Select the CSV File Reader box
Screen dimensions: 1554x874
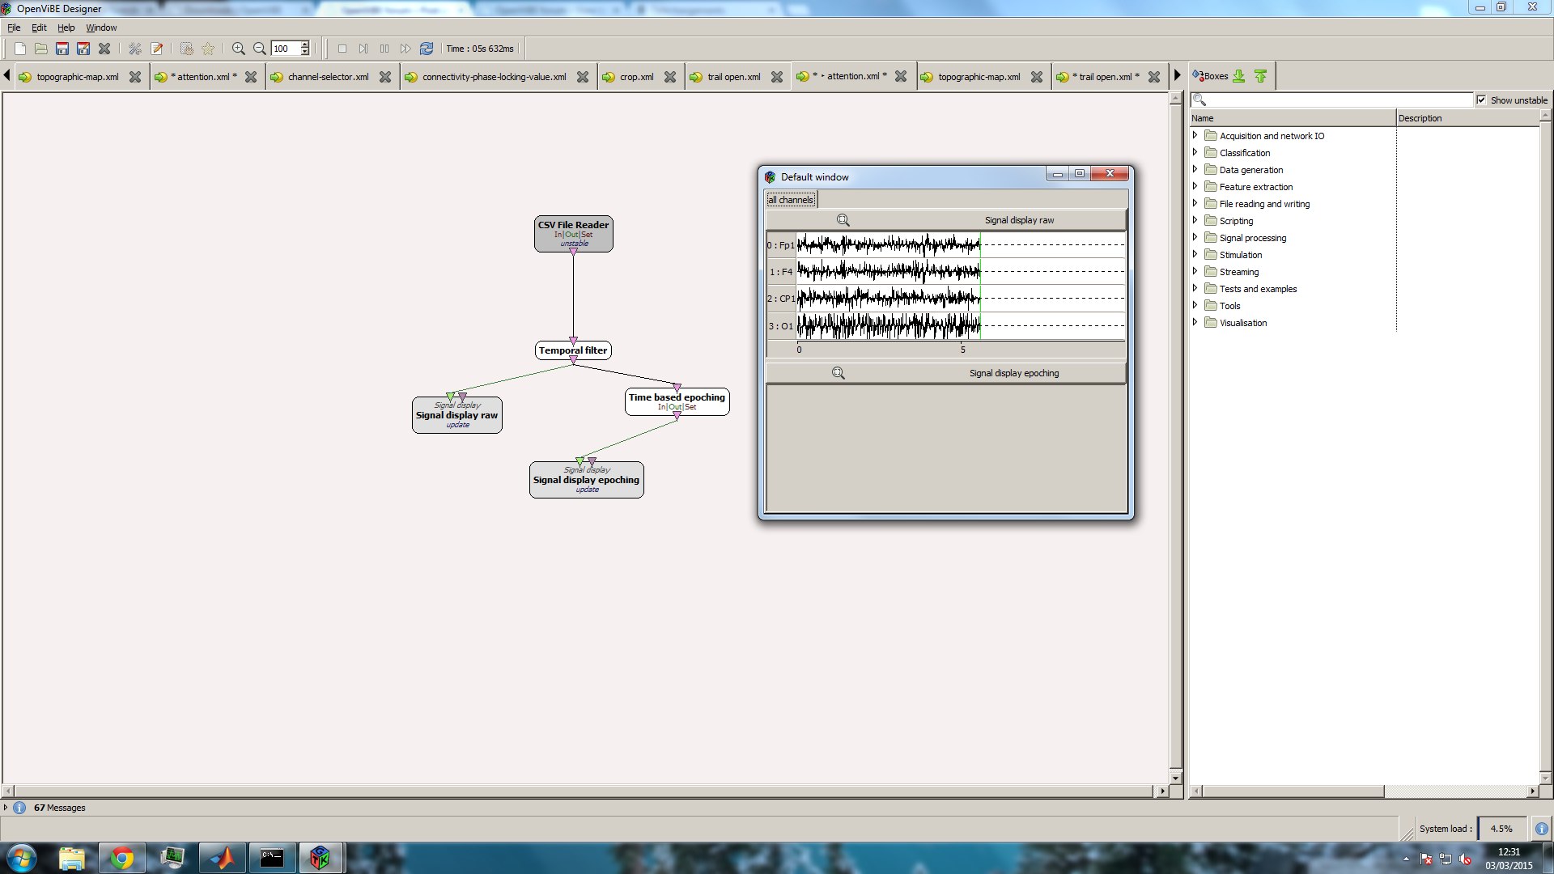573,234
